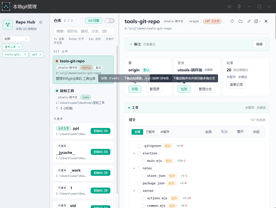Screen dimensions: 276x208
Task: Click the refresh icon for tools-git-repo
Action: click(x=232, y=21)
